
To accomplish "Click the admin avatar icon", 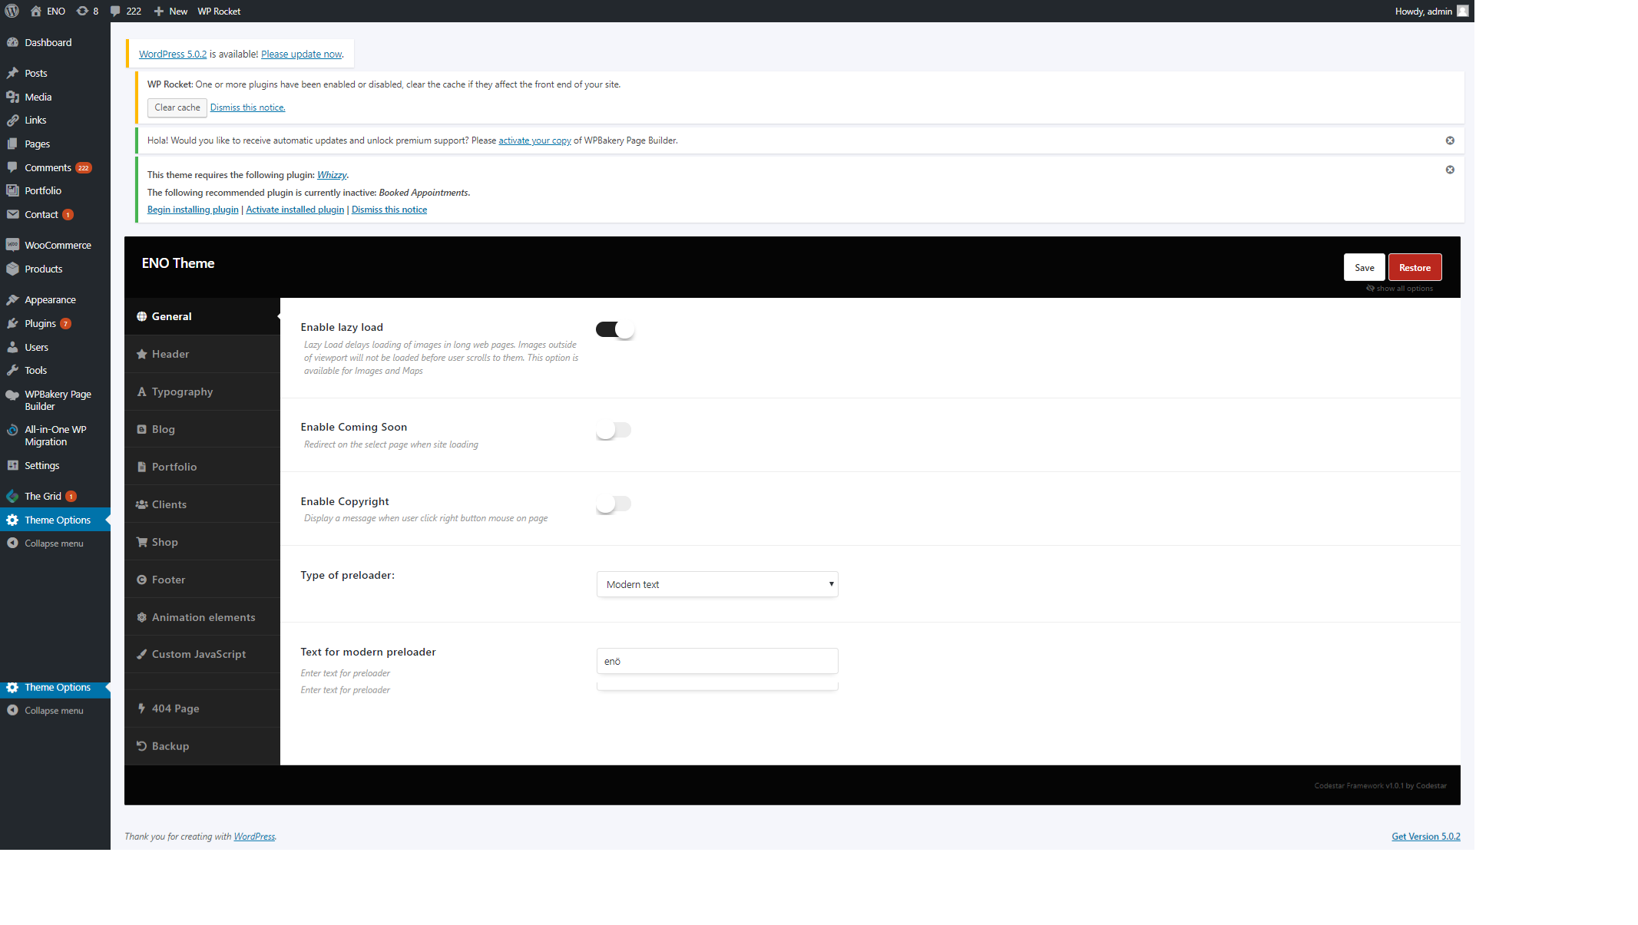I will pos(1463,11).
